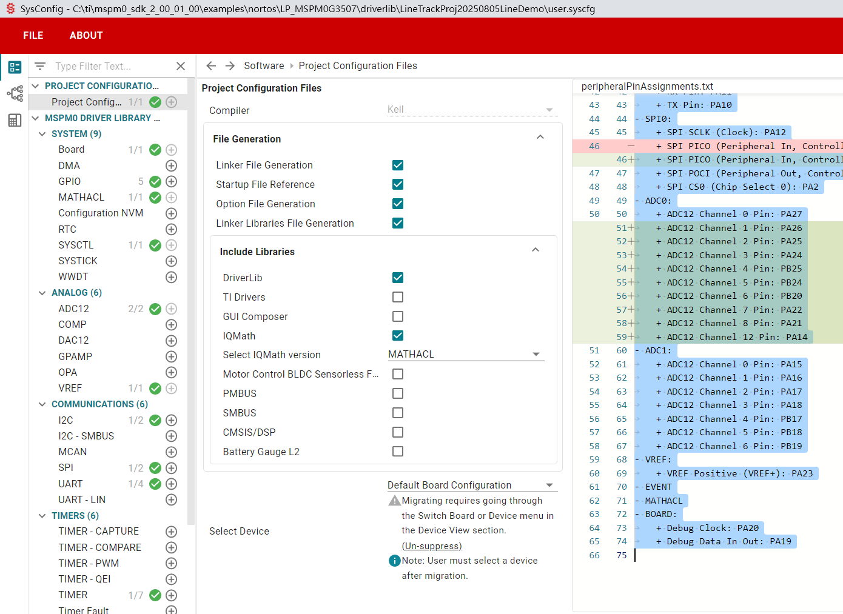Add a UART instance
The height and width of the screenshot is (614, 843).
point(172,484)
